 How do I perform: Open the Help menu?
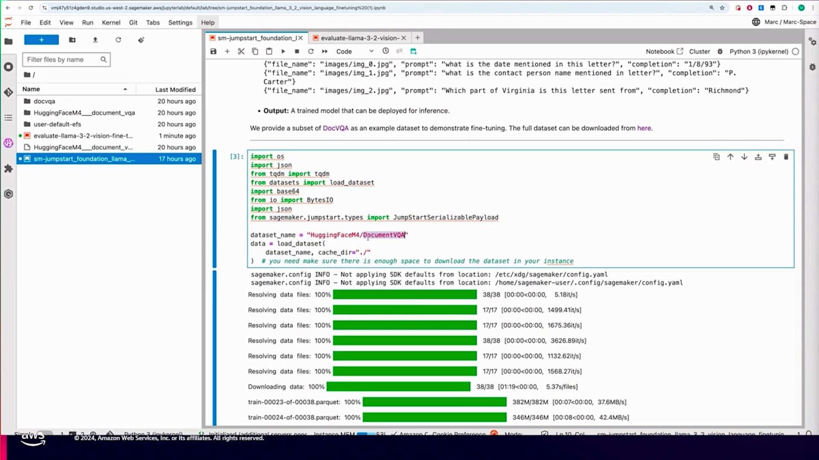(x=207, y=22)
